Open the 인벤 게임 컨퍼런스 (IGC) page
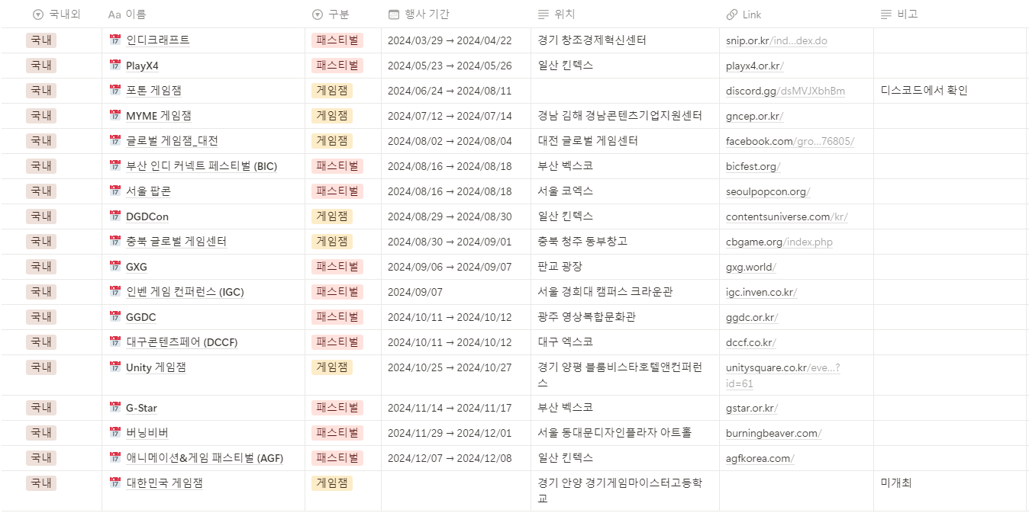The image size is (1029, 513). click(185, 292)
